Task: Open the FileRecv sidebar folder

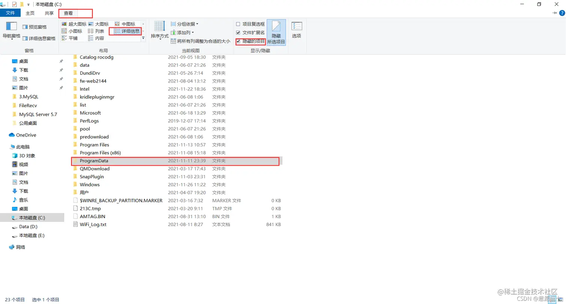Action: 28,106
